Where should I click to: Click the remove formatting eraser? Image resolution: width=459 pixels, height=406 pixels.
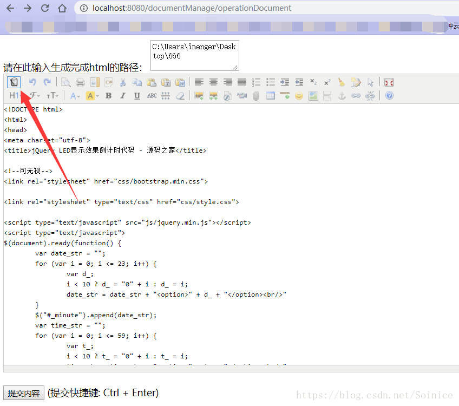point(180,96)
